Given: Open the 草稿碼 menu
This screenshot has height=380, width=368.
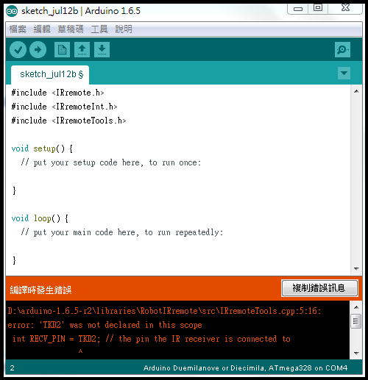Looking at the screenshot, I should coord(71,29).
